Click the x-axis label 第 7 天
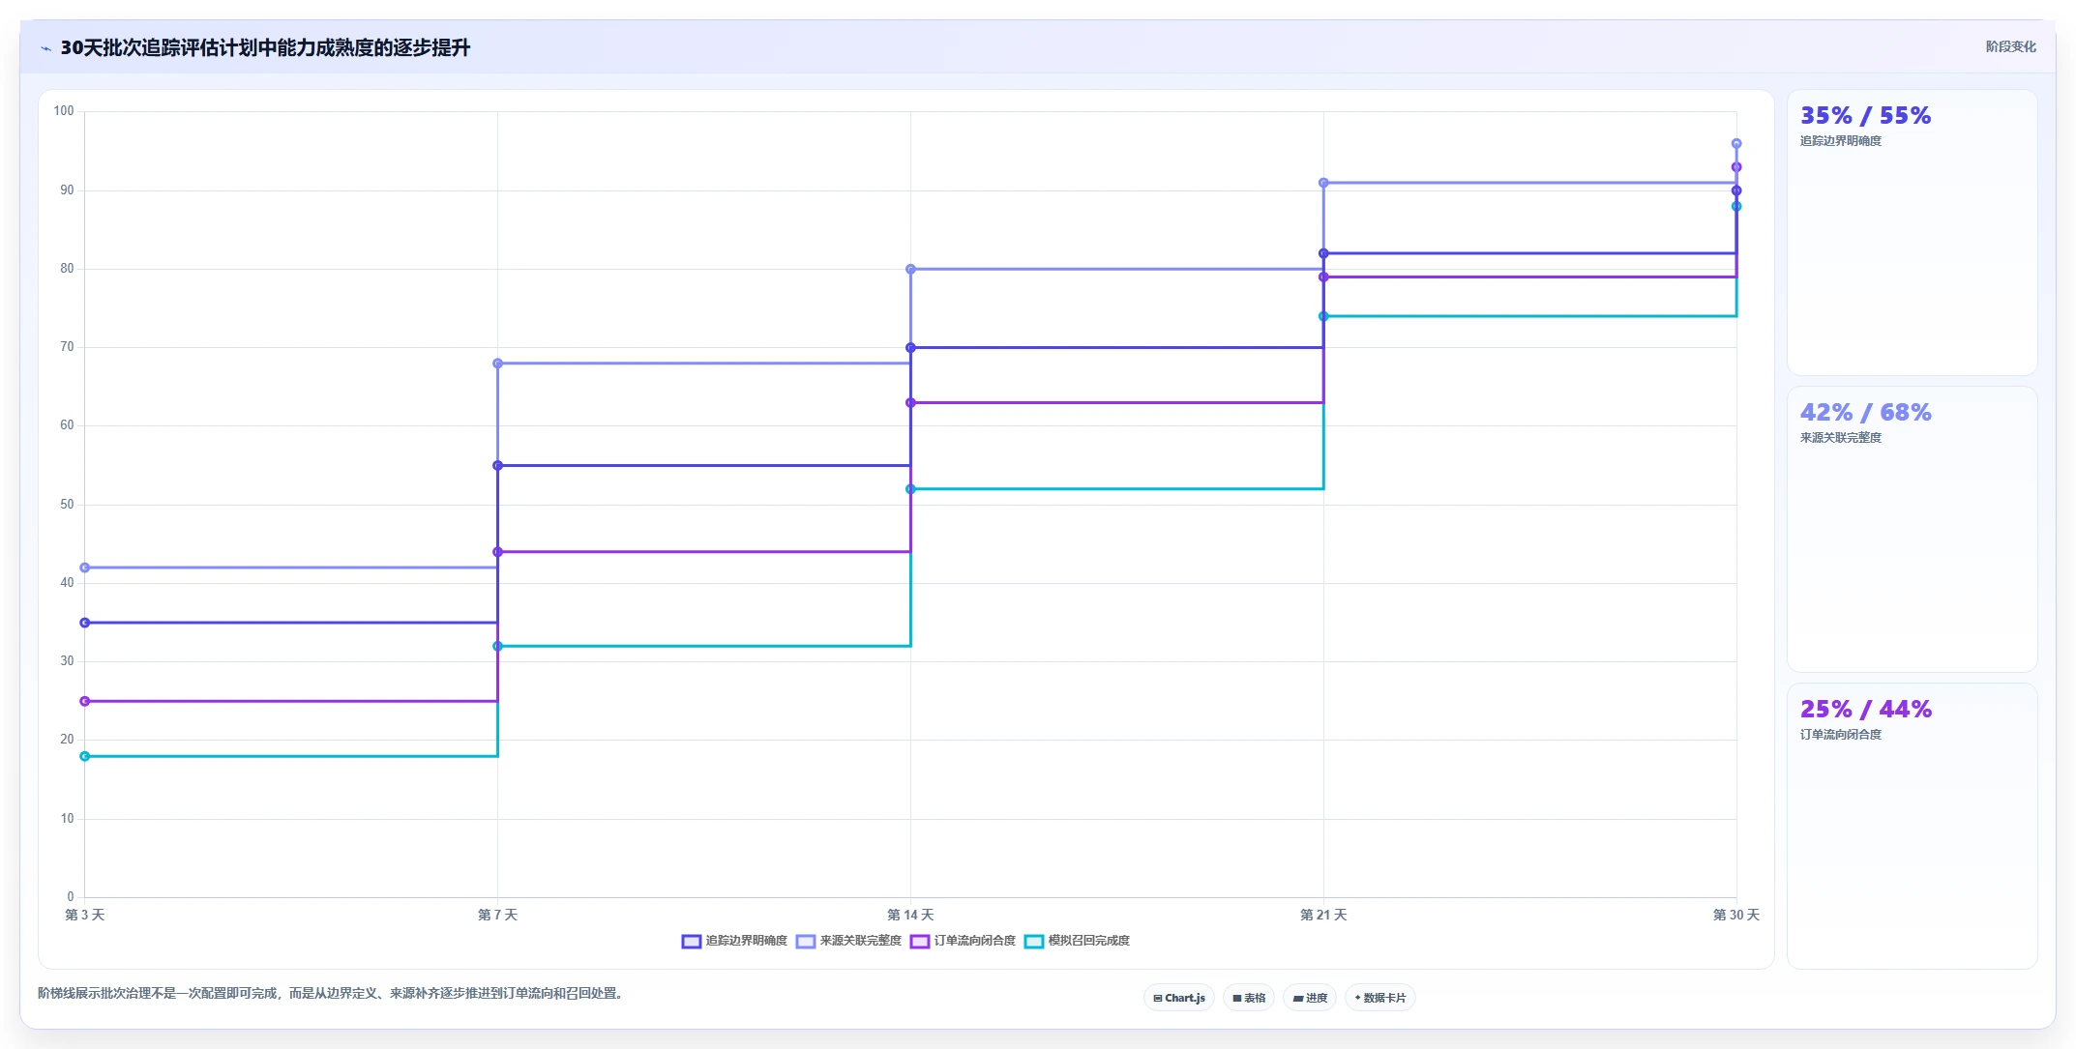The width and height of the screenshot is (2076, 1049). [x=498, y=915]
